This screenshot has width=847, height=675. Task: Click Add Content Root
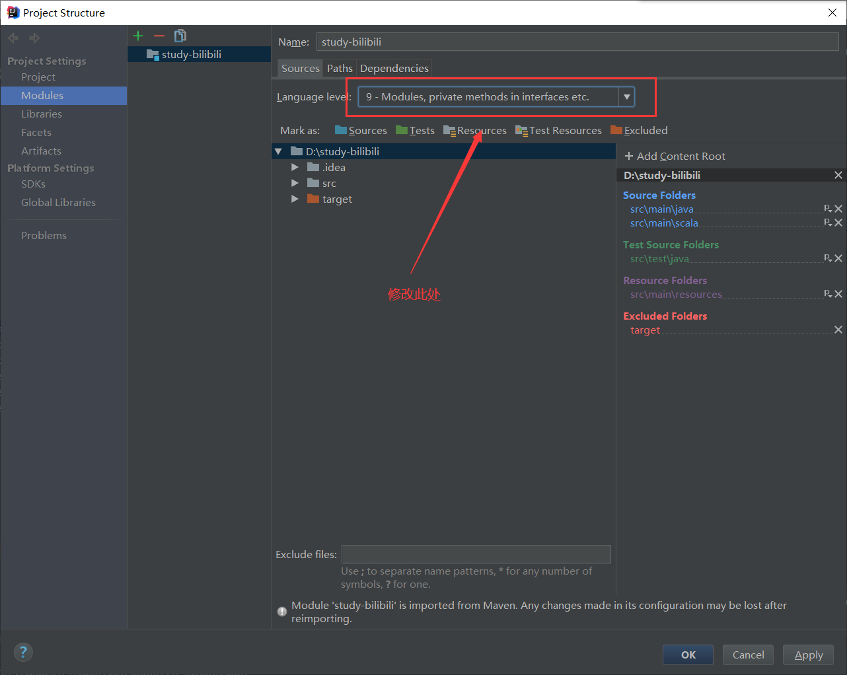675,157
